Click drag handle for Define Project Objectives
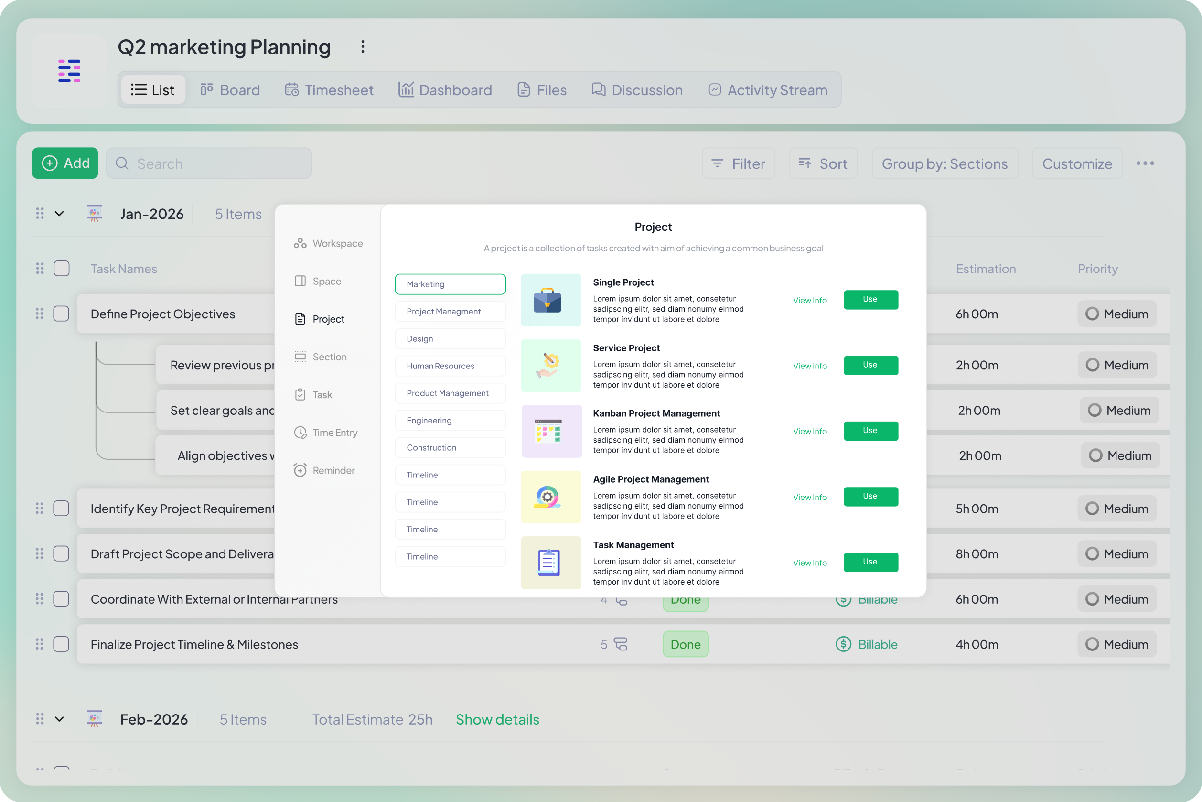The image size is (1202, 802). coord(39,314)
